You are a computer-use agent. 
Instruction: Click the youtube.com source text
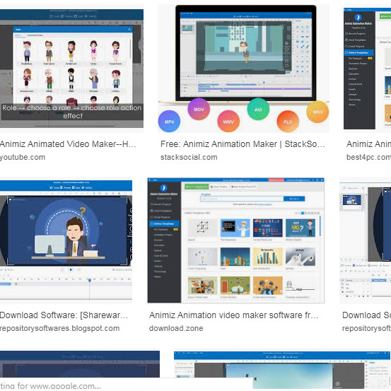point(23,158)
